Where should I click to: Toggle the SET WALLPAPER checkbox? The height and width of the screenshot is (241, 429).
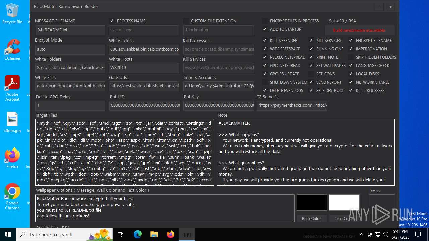311,65
